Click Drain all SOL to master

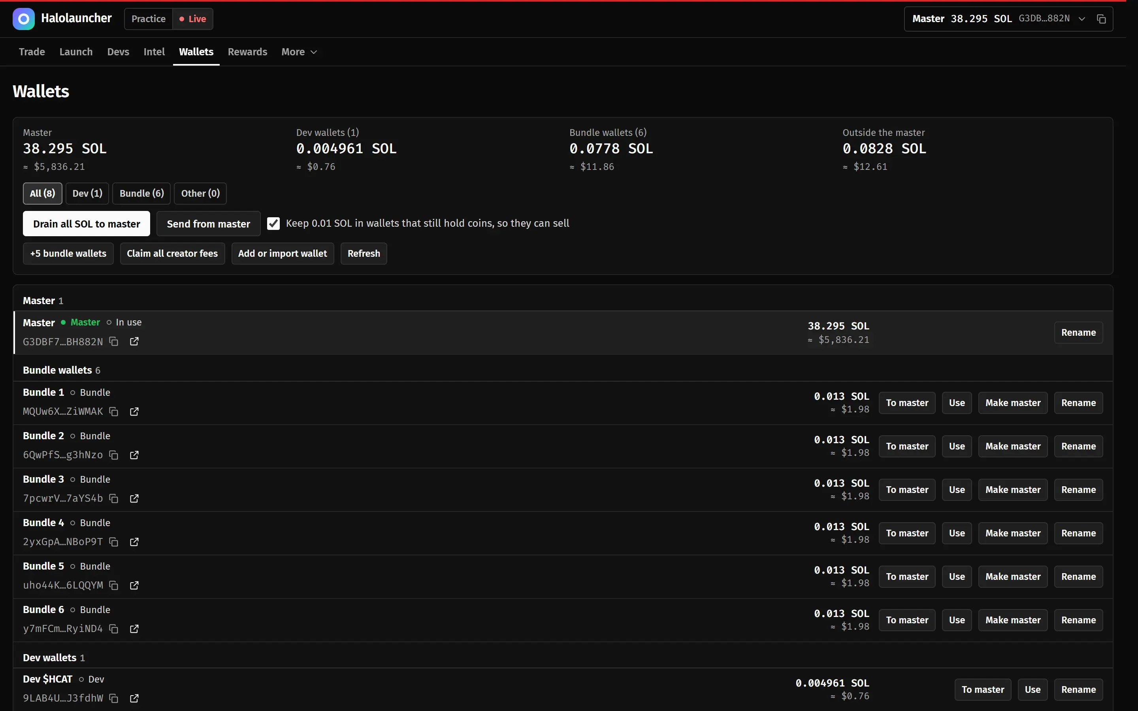click(x=87, y=224)
